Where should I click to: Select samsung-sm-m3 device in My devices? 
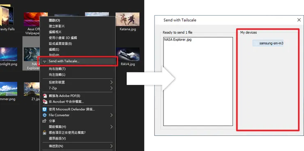tap(268, 43)
